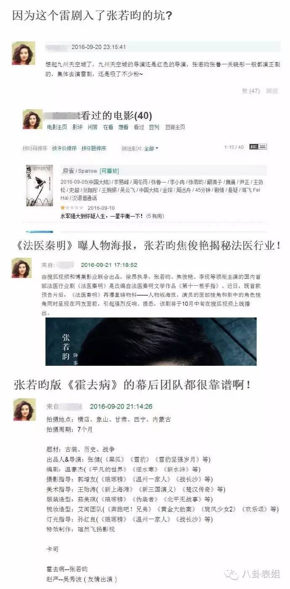290x589 pixels.
Task: Sort the list with 按标题排序
Action: pyautogui.click(x=94, y=148)
